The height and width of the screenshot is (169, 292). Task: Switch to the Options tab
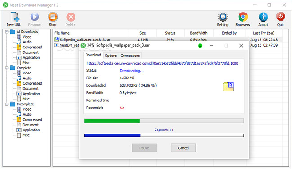111,56
